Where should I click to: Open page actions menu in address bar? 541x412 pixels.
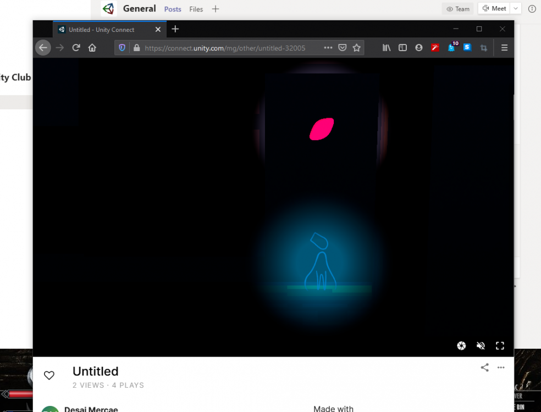328,48
